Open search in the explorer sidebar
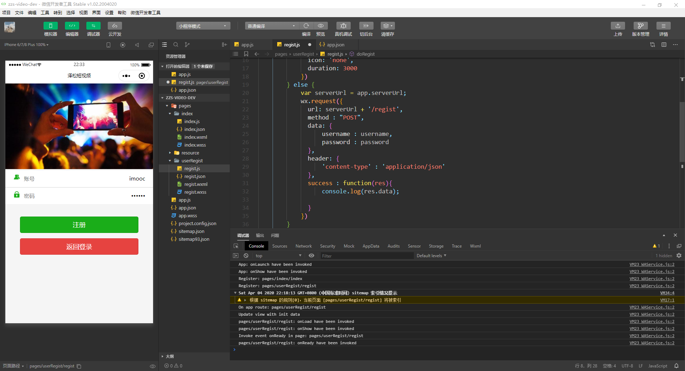The width and height of the screenshot is (685, 371). [176, 45]
